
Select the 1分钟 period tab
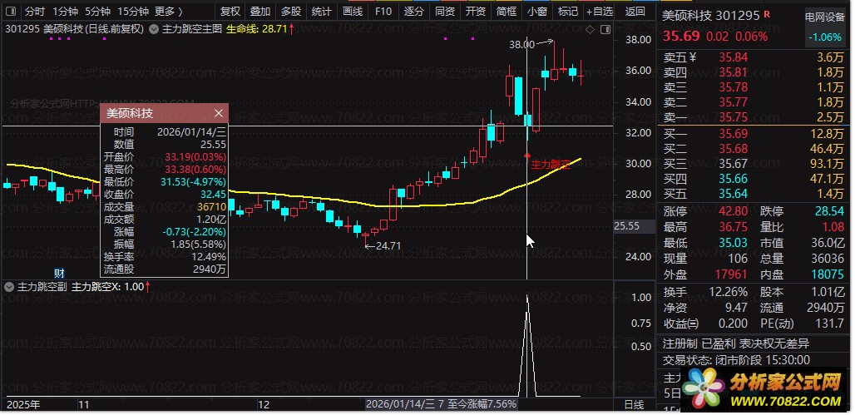(66, 11)
